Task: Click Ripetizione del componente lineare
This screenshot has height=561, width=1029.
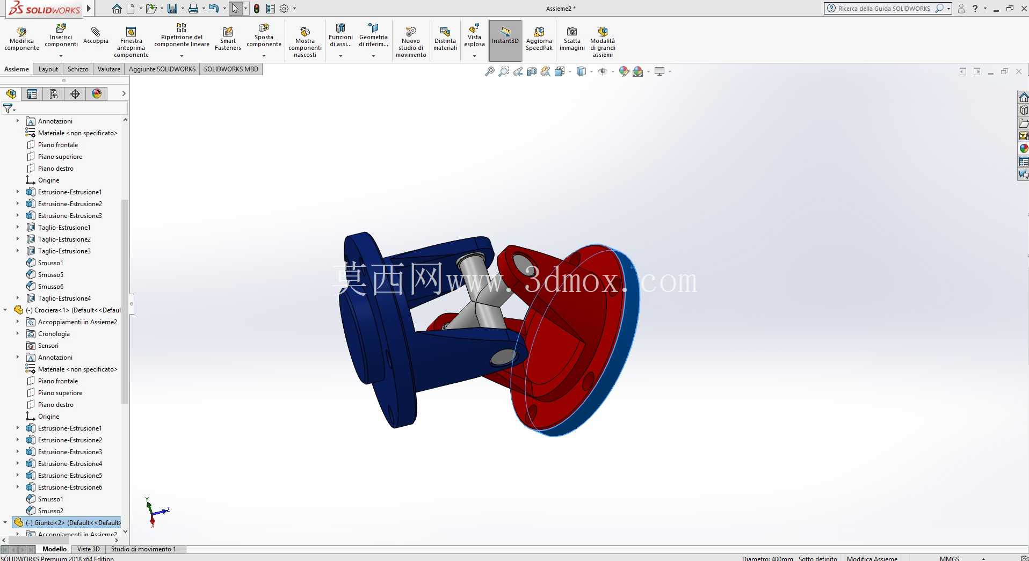Action: (182, 36)
